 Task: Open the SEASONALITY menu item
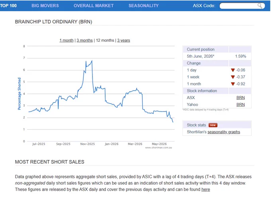[x=143, y=6]
